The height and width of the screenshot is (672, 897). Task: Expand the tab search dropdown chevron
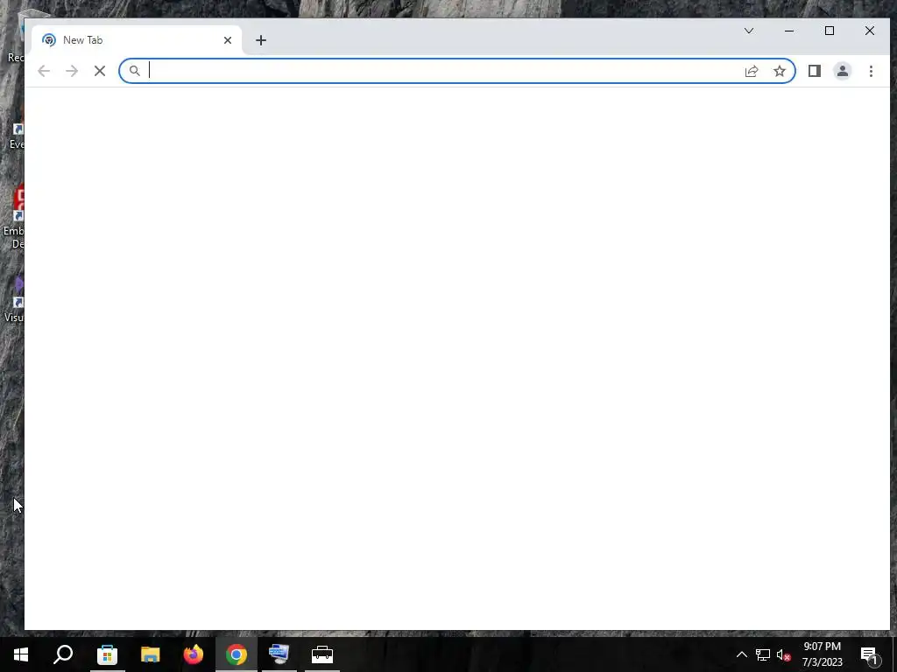tap(748, 31)
